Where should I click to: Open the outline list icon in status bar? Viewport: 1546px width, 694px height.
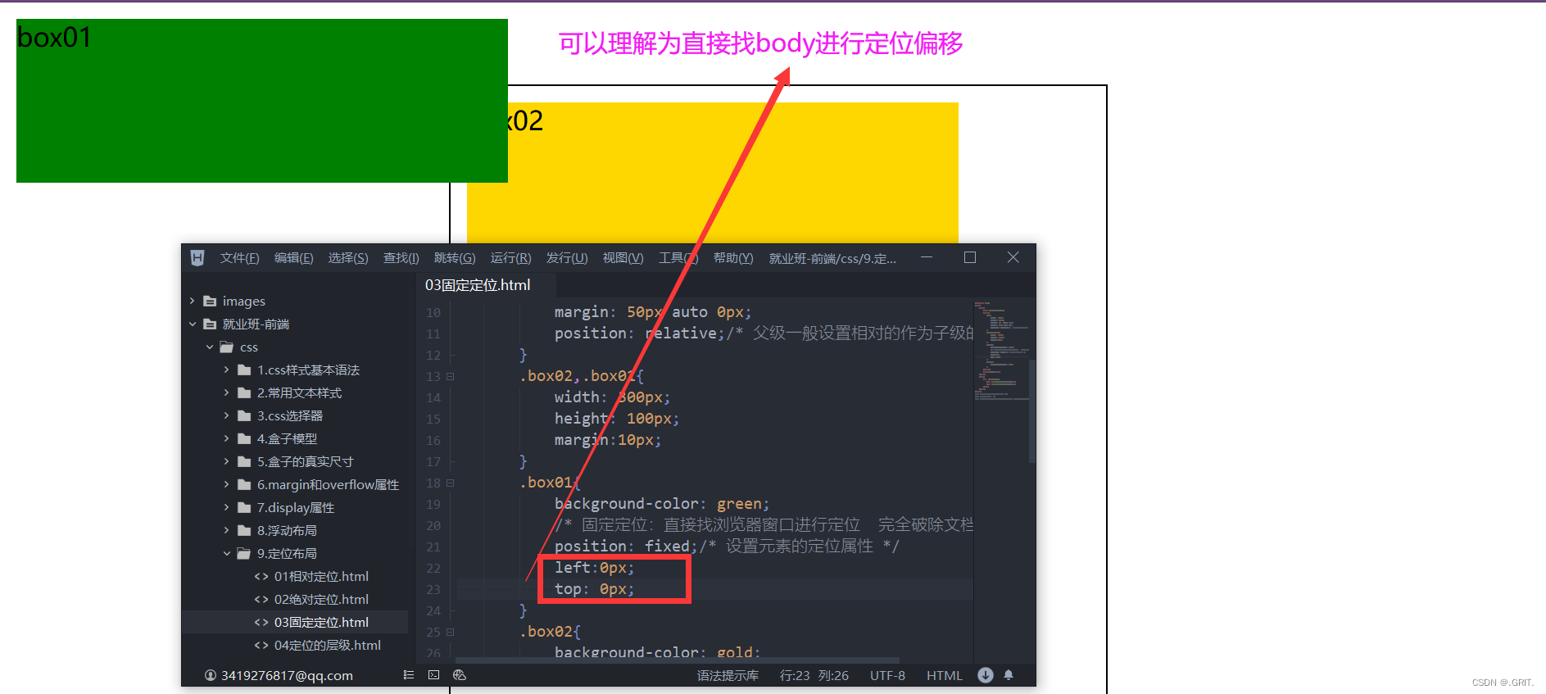[409, 675]
